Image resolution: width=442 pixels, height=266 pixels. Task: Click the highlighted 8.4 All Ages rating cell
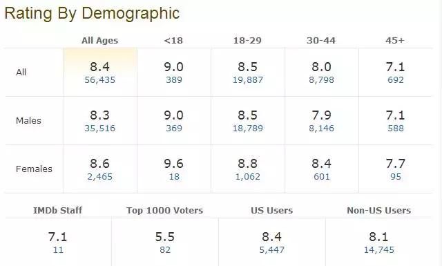coord(100,73)
